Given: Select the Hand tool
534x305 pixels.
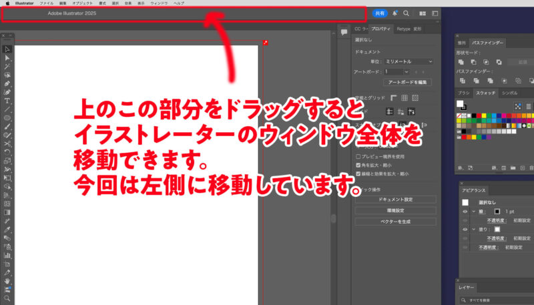Looking at the screenshot, I should click(7, 281).
